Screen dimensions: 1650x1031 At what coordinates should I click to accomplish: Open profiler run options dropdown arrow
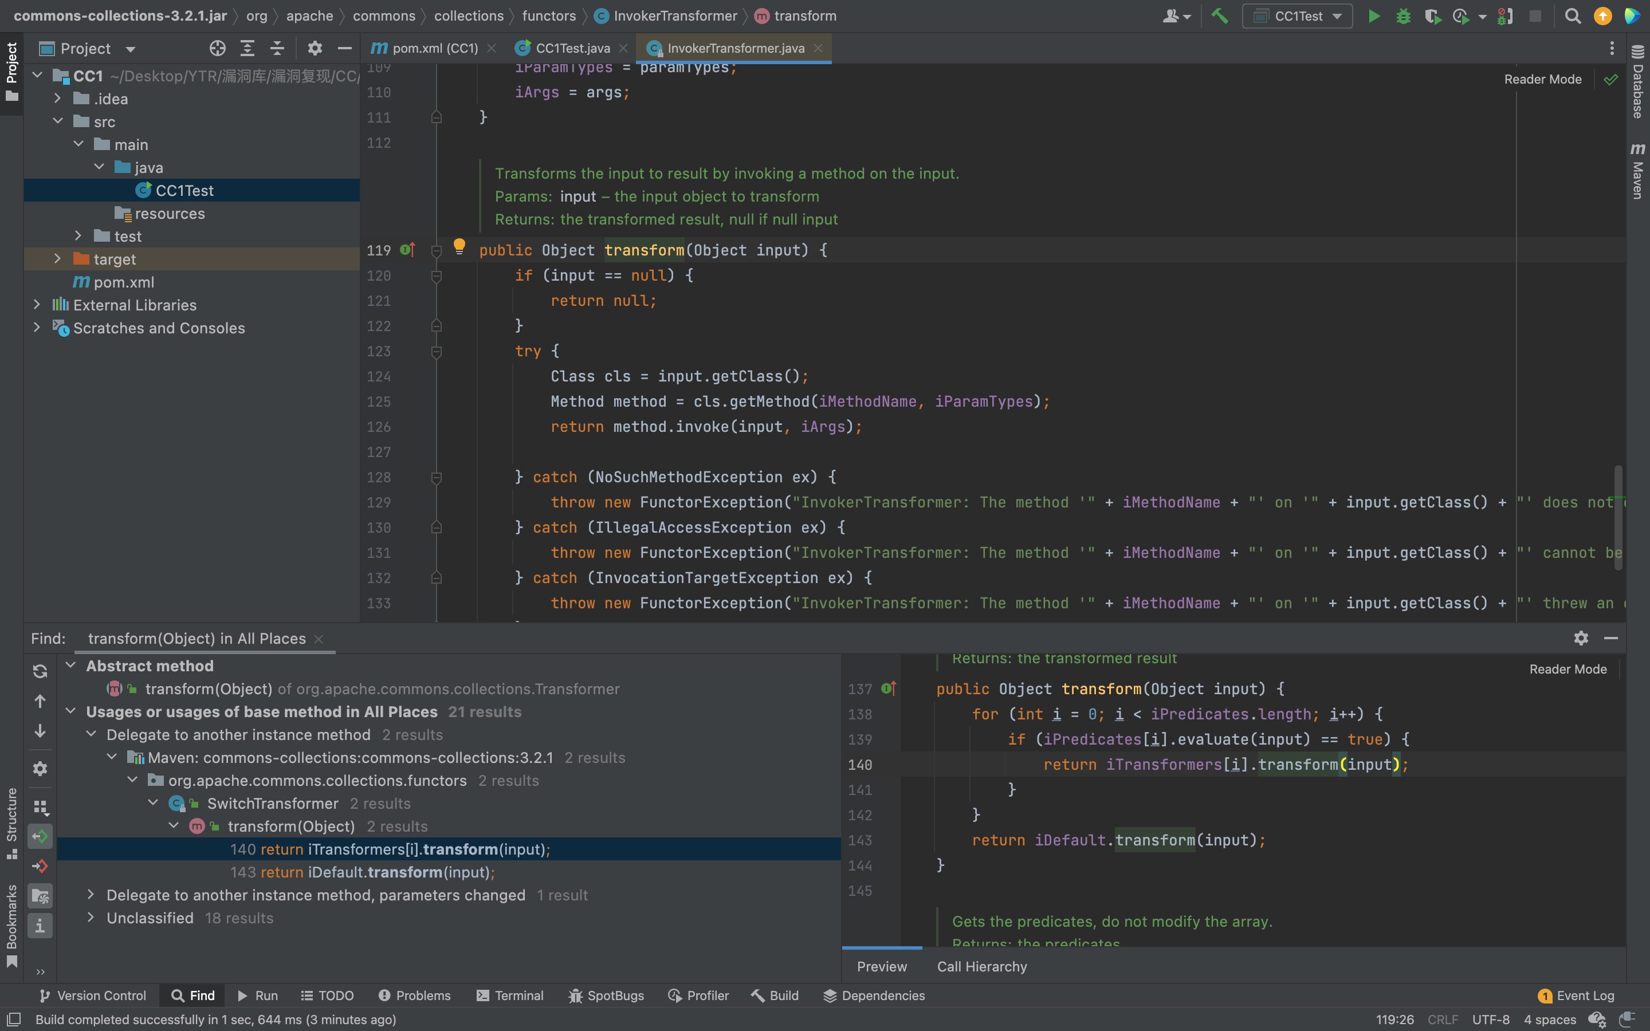1482,17
